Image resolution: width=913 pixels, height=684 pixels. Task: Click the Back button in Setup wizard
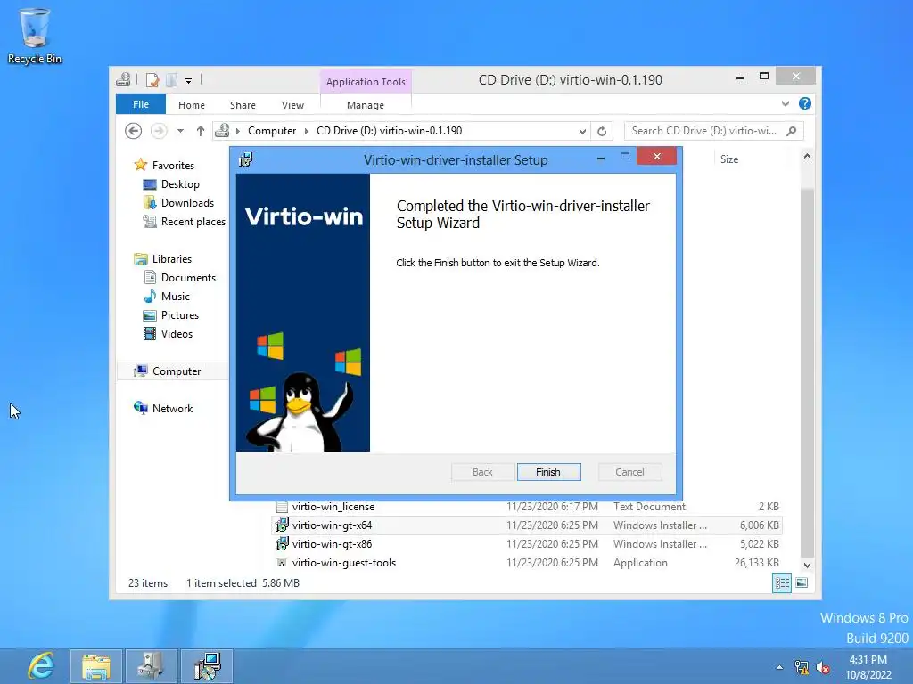[x=482, y=472]
